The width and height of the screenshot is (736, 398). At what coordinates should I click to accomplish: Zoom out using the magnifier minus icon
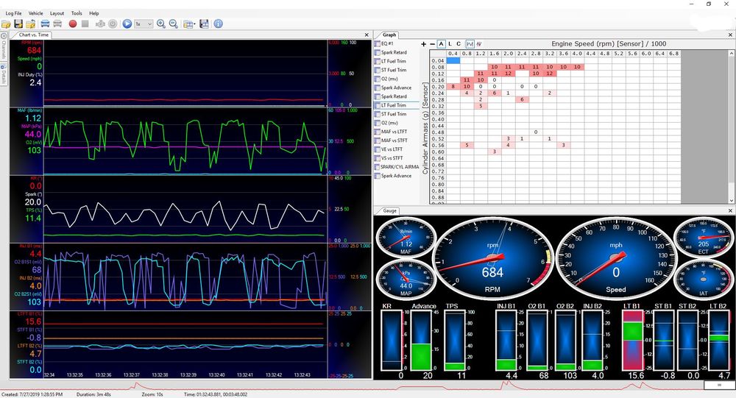[174, 24]
